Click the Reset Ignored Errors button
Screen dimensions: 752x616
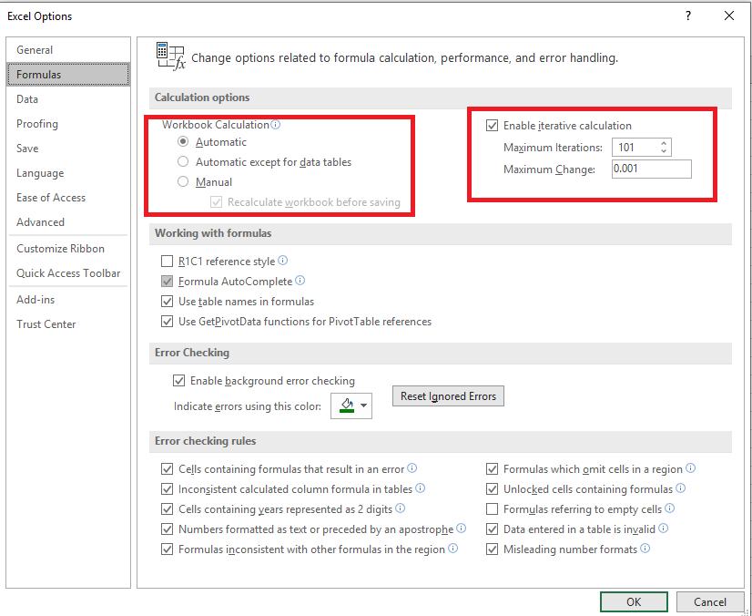[448, 396]
